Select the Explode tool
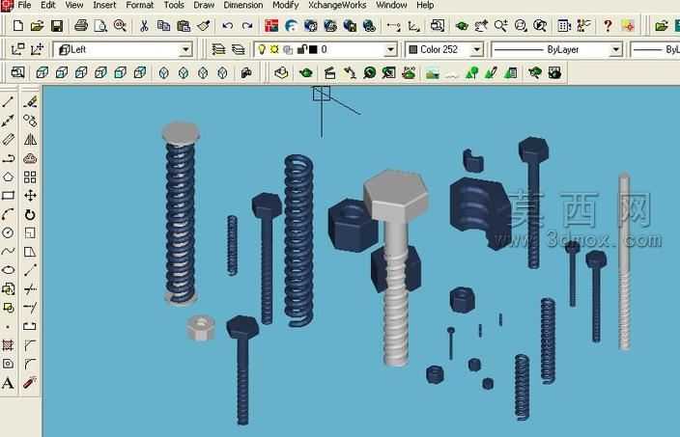This screenshot has height=437, width=680. pos(30,383)
